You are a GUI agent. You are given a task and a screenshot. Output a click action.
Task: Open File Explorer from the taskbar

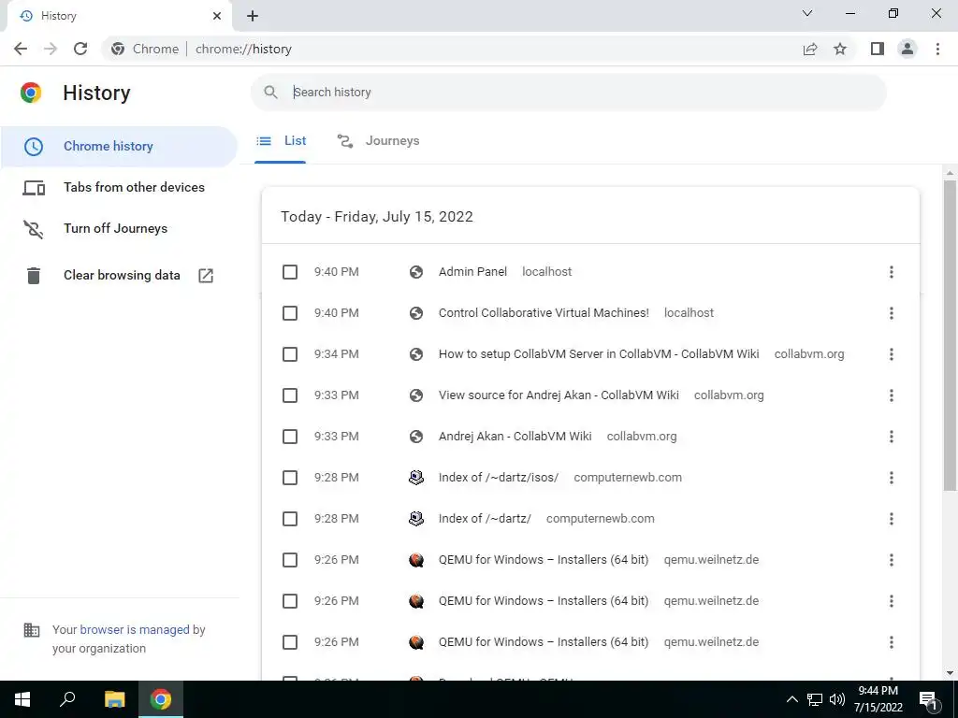coord(114,699)
